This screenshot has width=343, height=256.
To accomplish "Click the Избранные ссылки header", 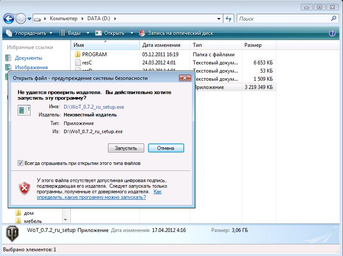I will coord(30,47).
